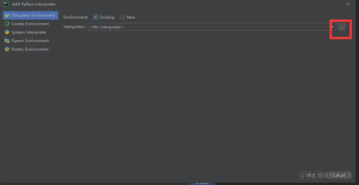Click the "Environment:" label text
The width and height of the screenshot is (359, 185).
point(76,17)
